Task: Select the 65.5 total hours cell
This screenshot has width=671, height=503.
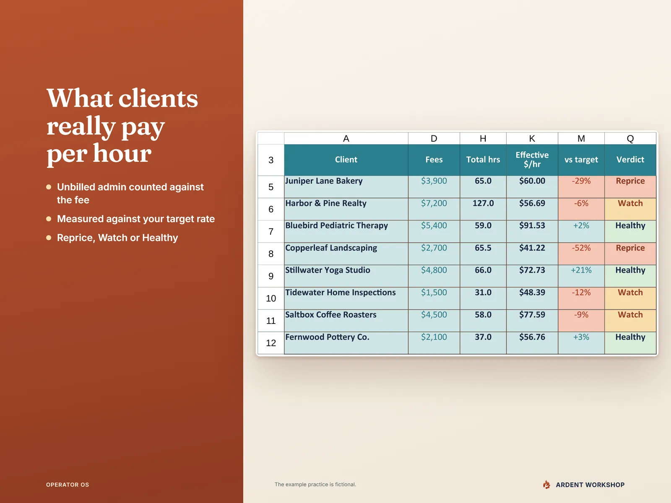Action: pos(483,254)
